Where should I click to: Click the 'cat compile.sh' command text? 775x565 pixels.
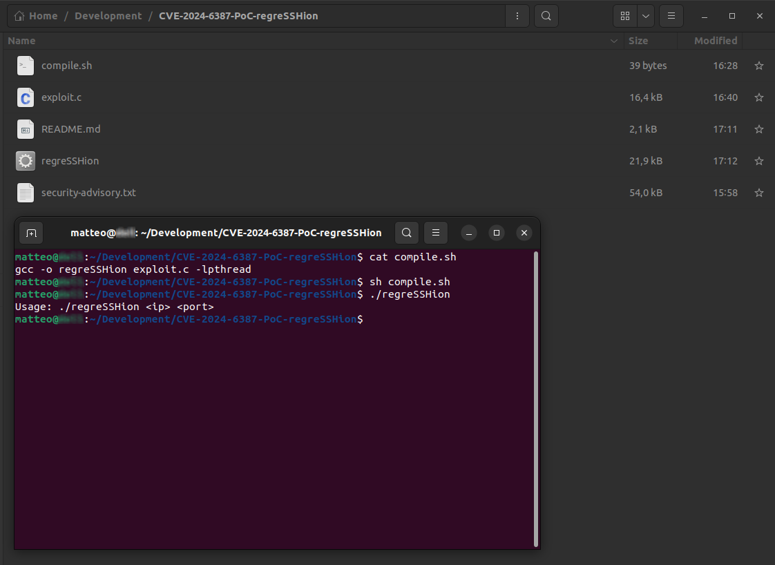[x=412, y=257]
